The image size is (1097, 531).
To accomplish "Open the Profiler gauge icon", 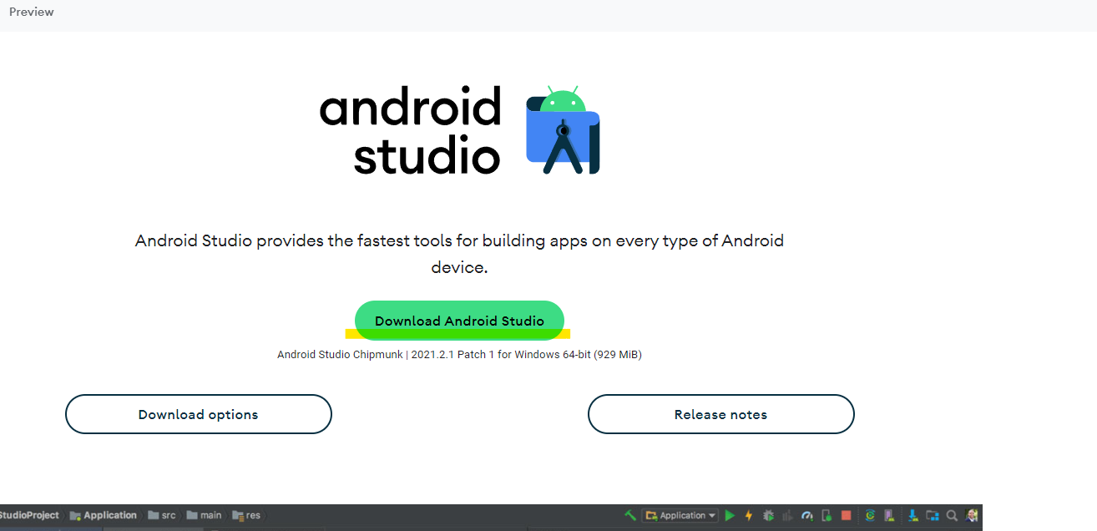I will pyautogui.click(x=807, y=515).
